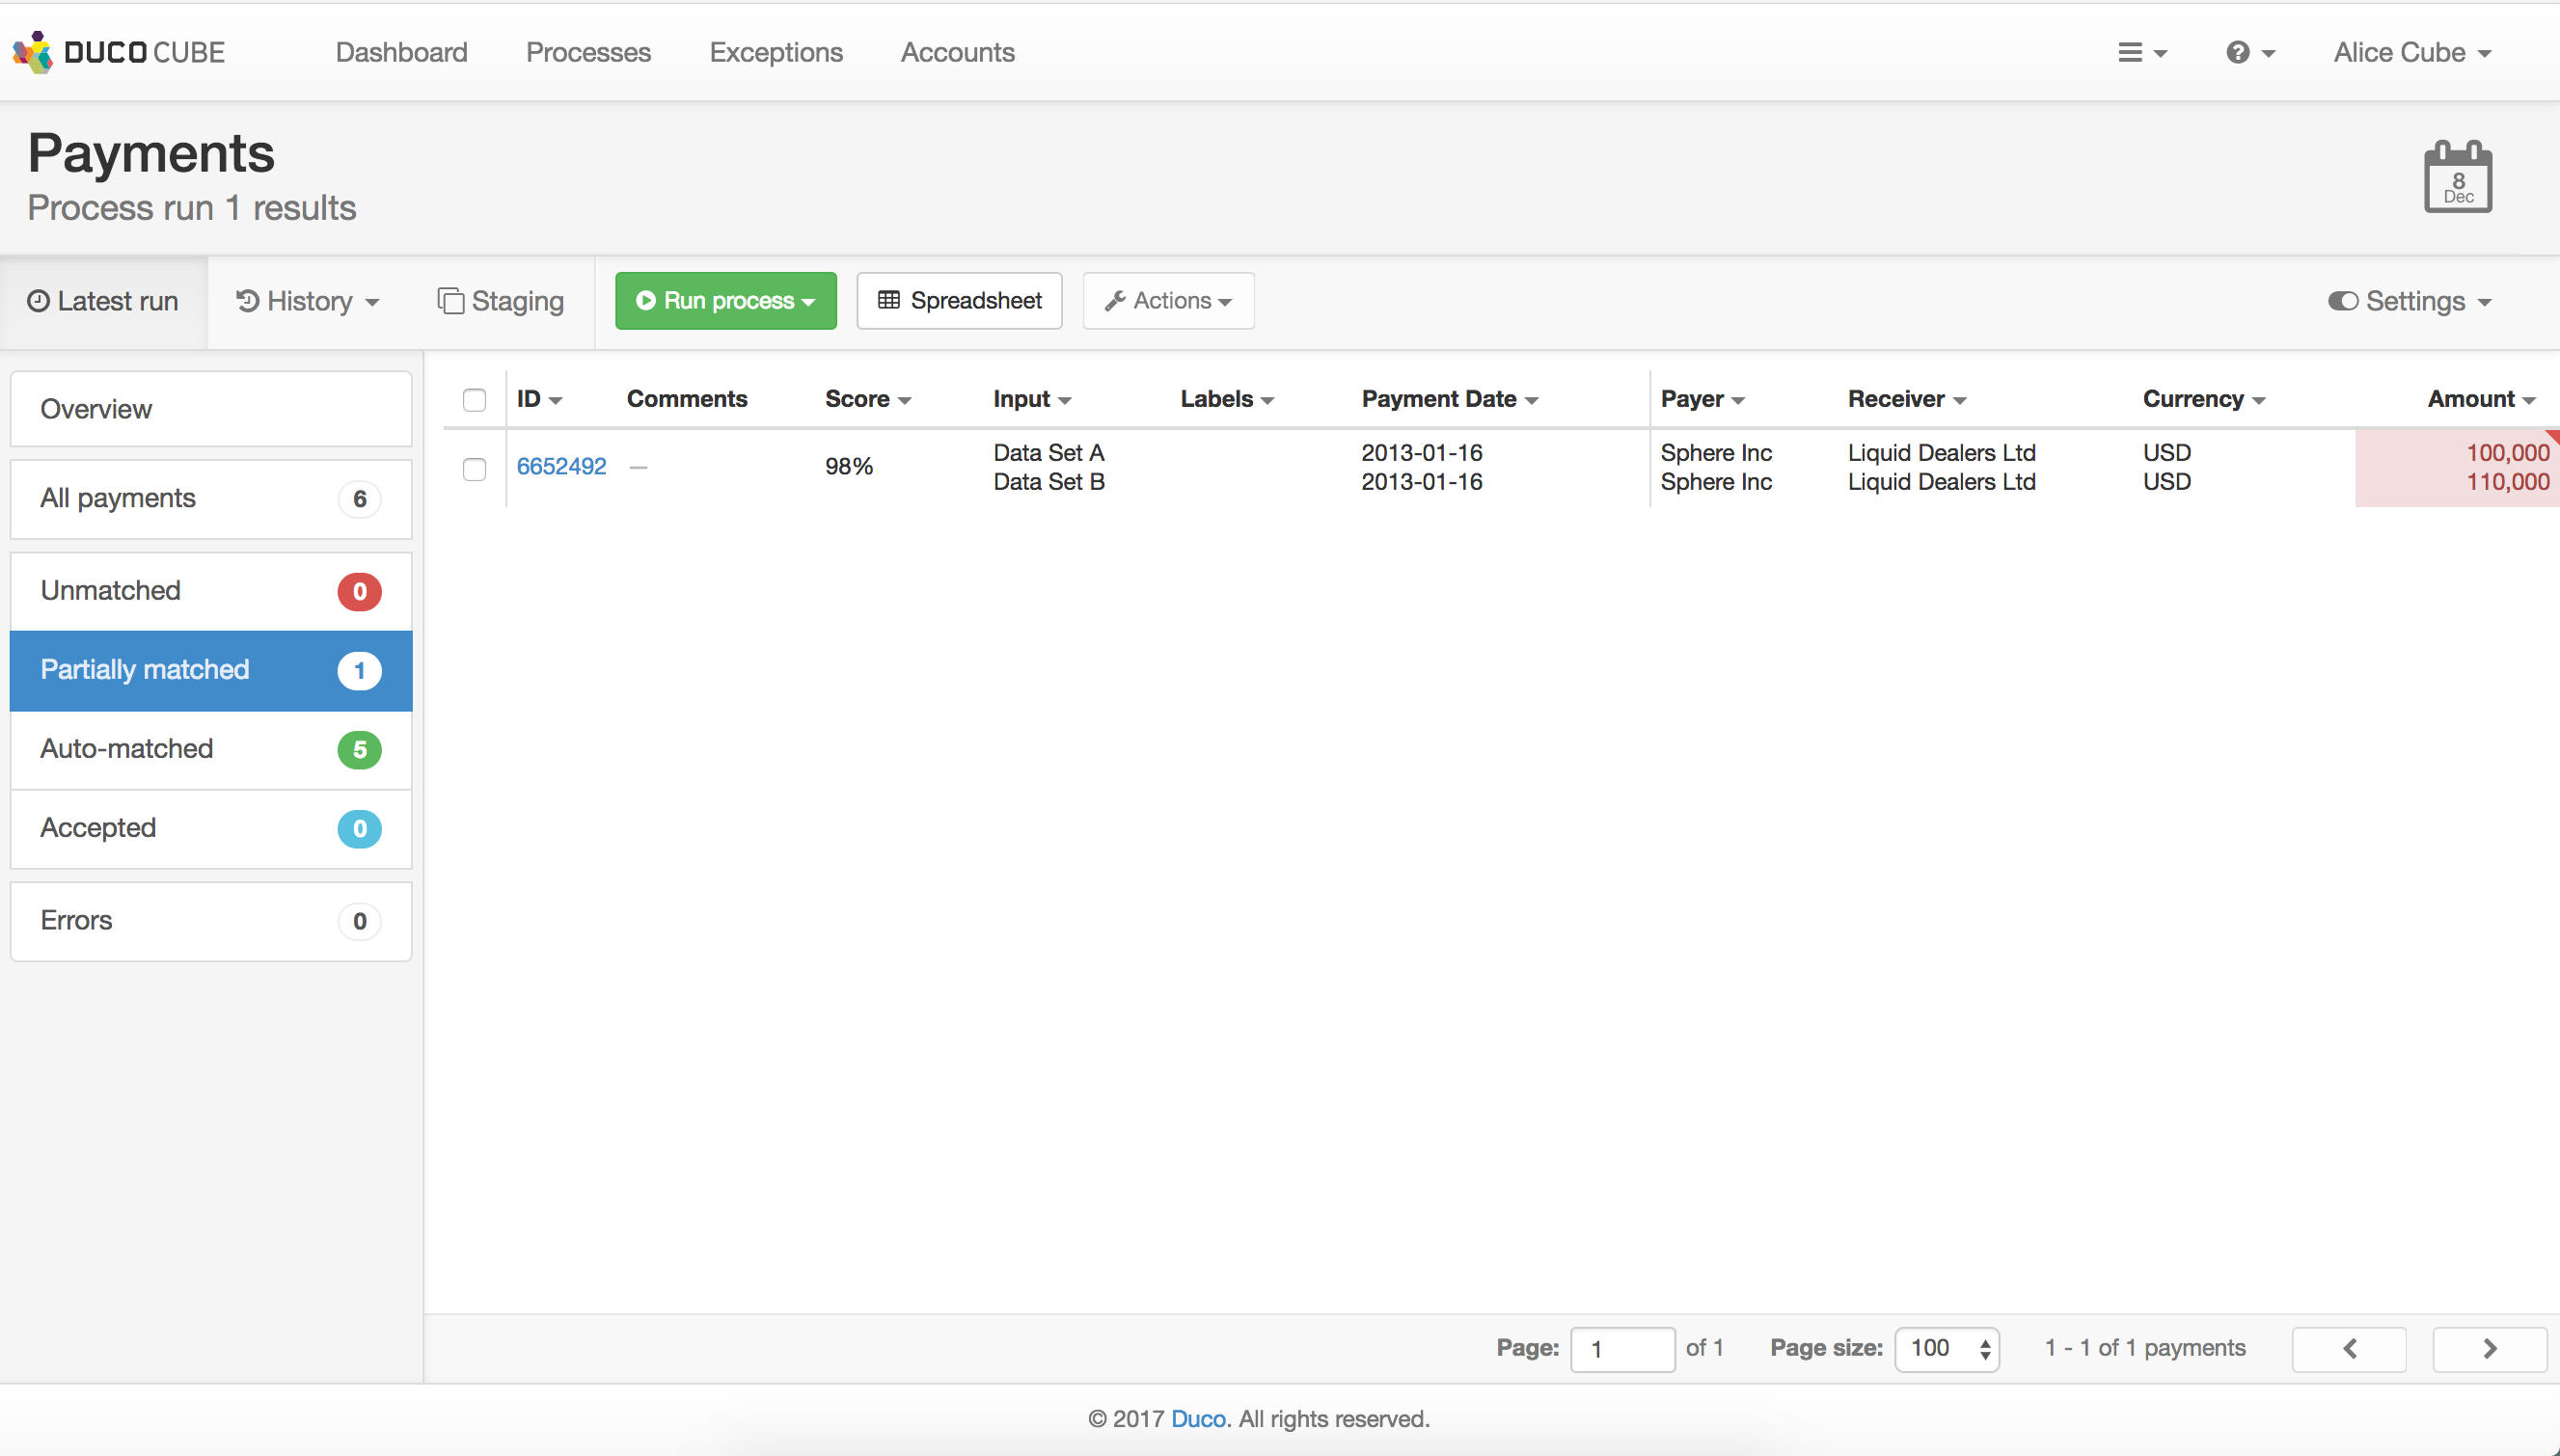Open the Spreadsheet view
The height and width of the screenshot is (1456, 2560).
959,301
